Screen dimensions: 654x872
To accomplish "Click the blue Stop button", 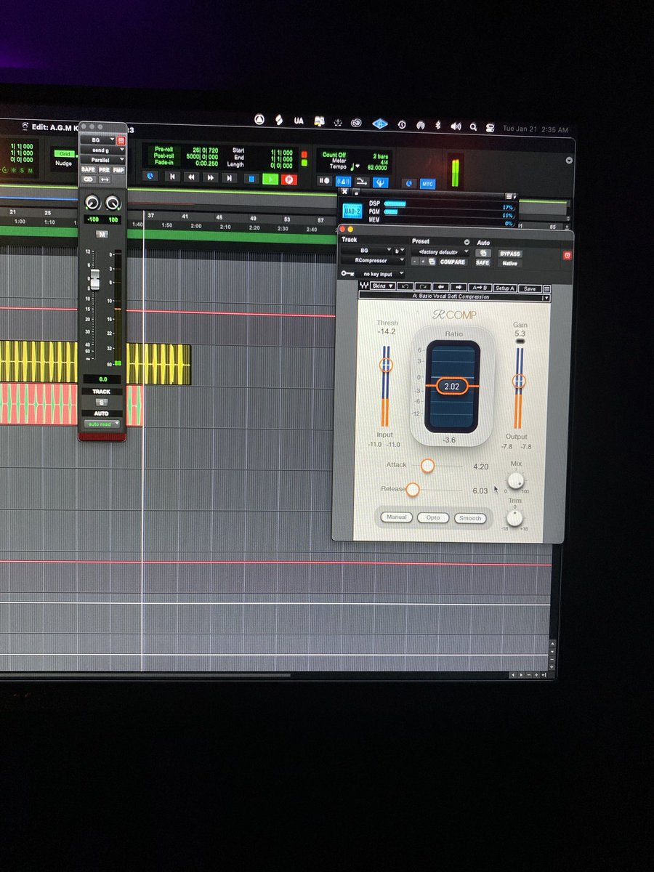I will point(251,177).
